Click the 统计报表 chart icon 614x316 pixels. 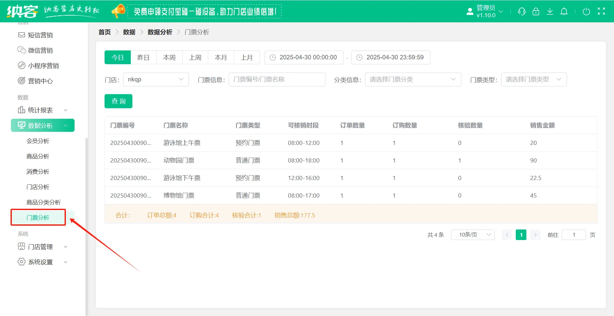[x=21, y=110]
